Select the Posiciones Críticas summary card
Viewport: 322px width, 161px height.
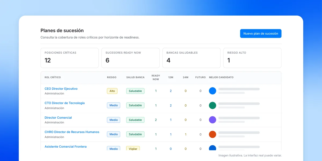click(x=69, y=58)
